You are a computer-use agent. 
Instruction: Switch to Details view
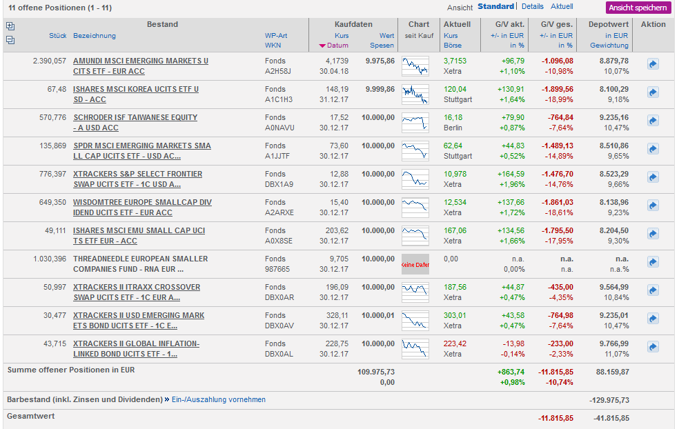[532, 7]
